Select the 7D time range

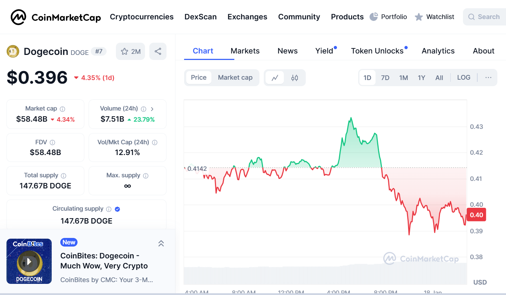(x=385, y=78)
